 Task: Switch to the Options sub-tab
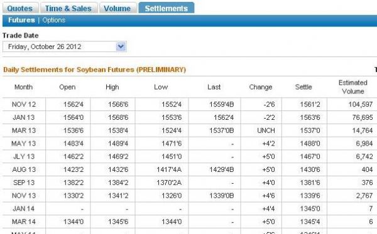click(54, 20)
